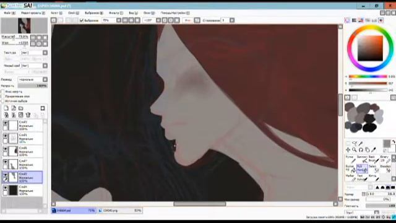Image resolution: width=396 pixels, height=223 pixels.
Task: Choose the Binary pen preset
Action: click(x=385, y=159)
